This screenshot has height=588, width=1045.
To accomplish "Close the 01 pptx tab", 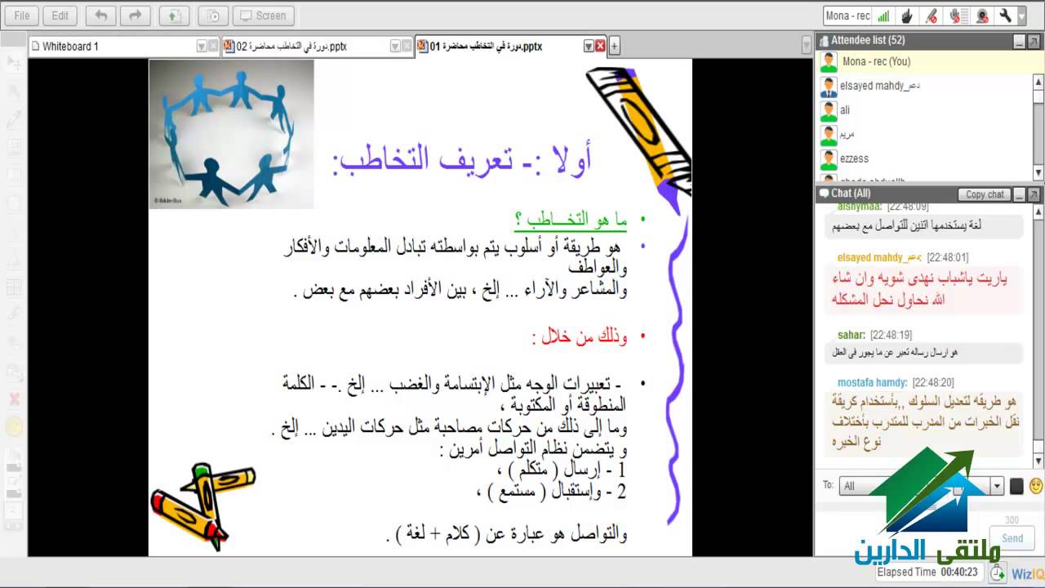I will click(x=600, y=47).
